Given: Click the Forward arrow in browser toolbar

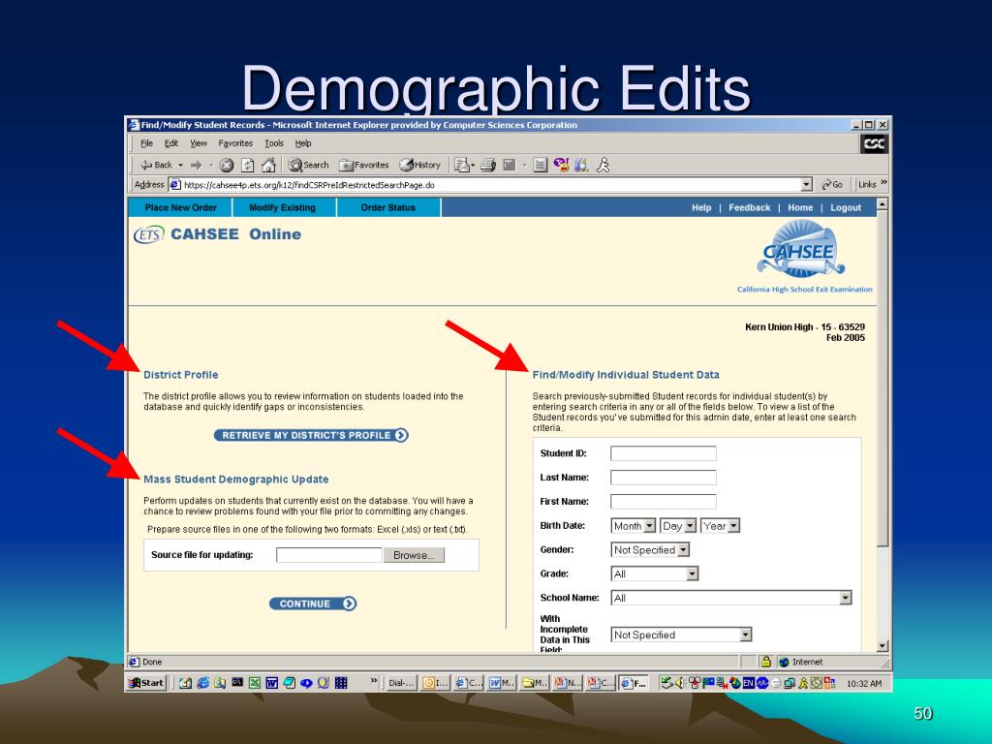Looking at the screenshot, I should [196, 165].
